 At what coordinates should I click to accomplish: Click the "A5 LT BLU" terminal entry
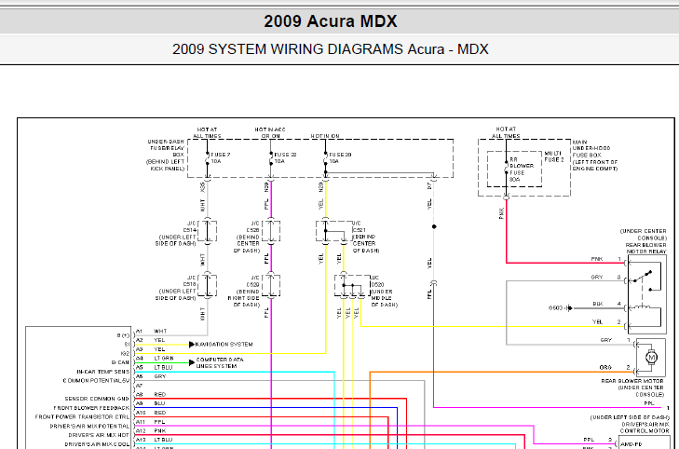click(x=155, y=368)
